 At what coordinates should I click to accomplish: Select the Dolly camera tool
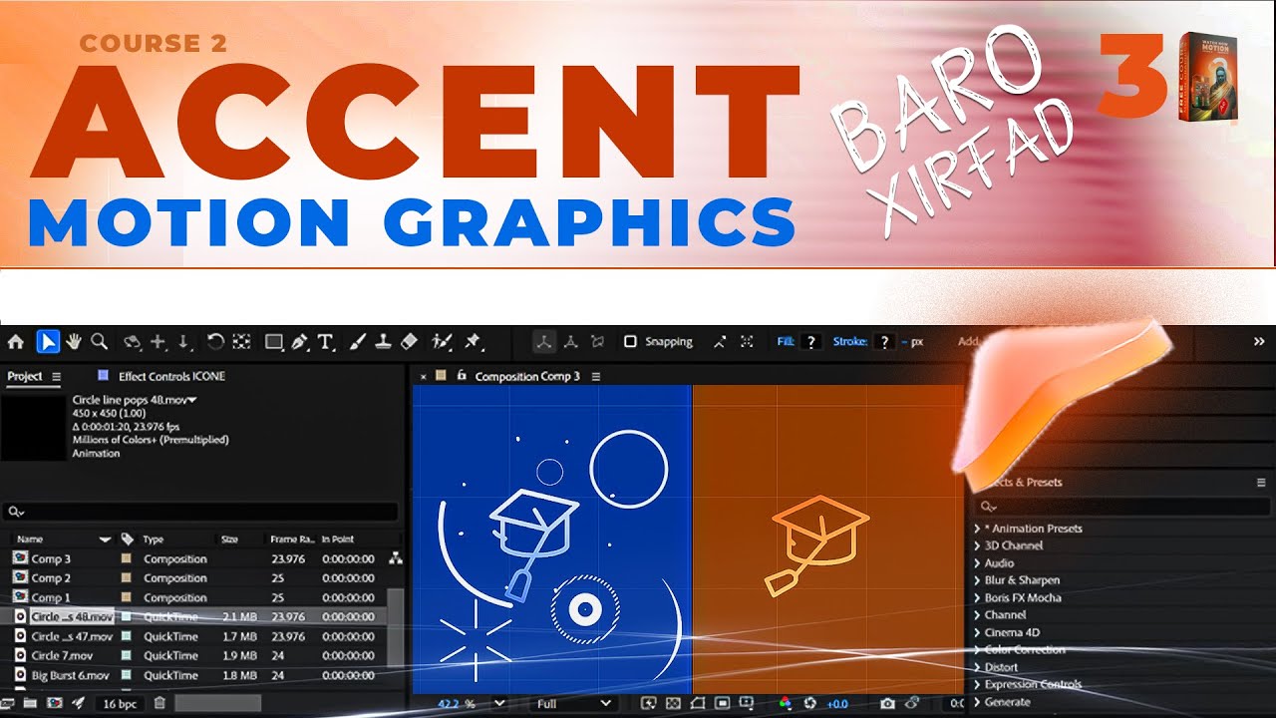coord(184,342)
